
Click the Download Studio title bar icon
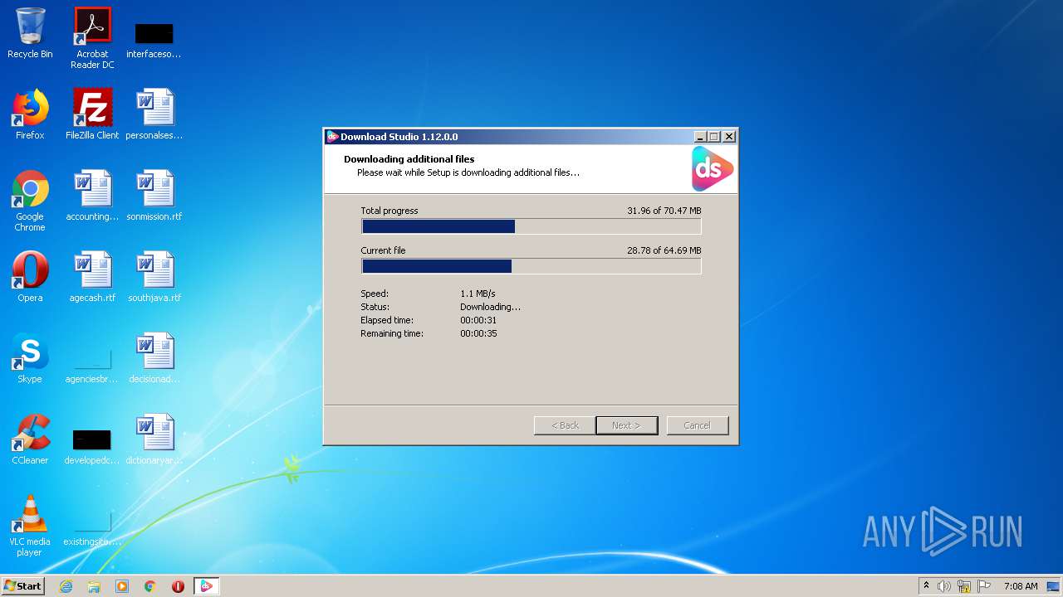click(x=332, y=137)
